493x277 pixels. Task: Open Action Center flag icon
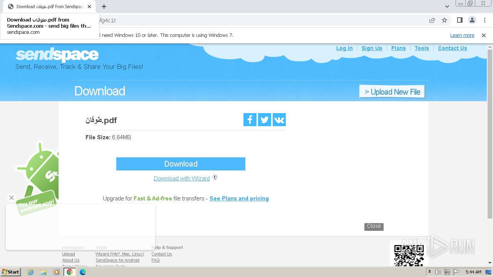click(x=456, y=272)
